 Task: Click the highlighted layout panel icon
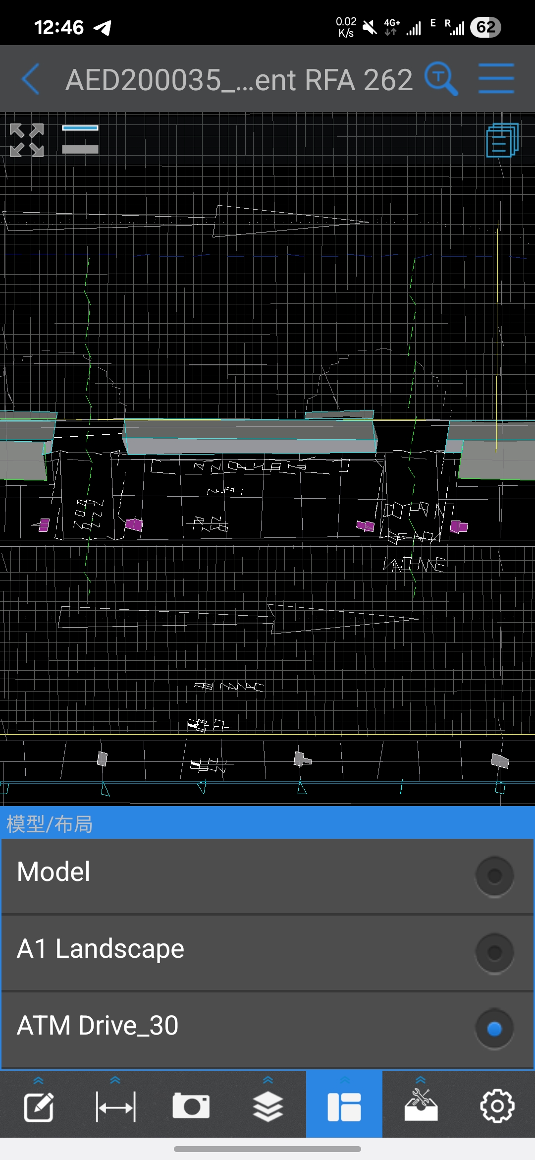point(344,1106)
